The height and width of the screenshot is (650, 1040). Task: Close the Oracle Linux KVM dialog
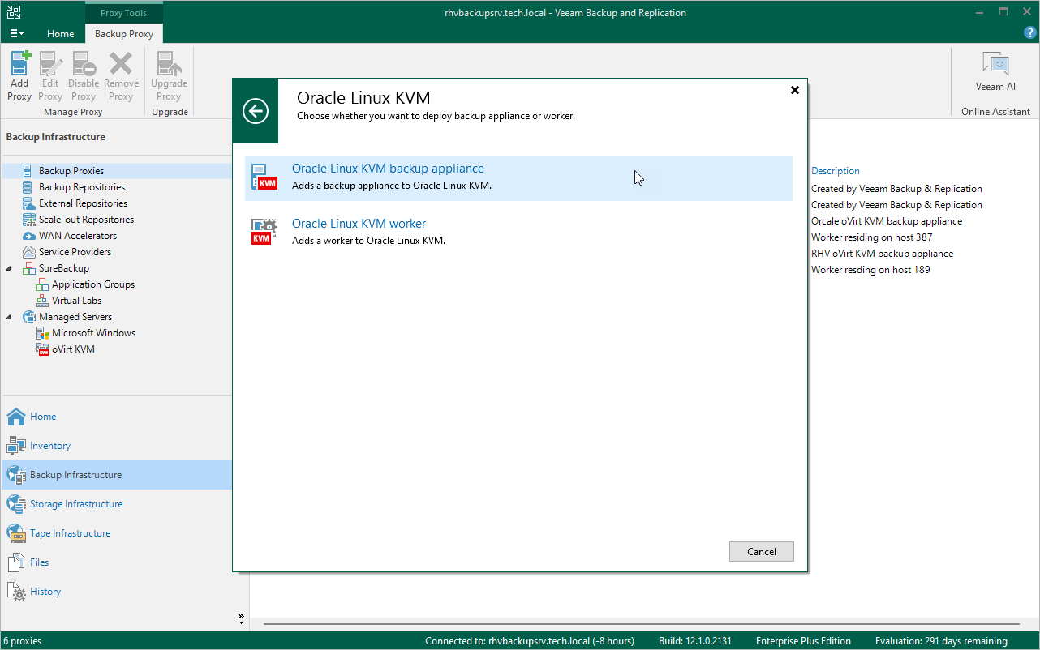pos(795,90)
